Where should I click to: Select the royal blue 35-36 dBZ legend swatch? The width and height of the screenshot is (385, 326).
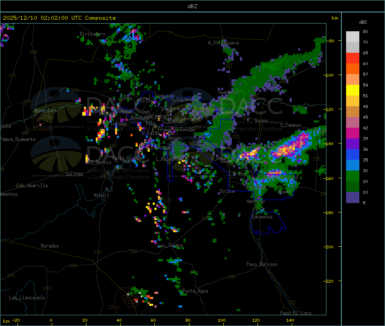tap(352, 154)
